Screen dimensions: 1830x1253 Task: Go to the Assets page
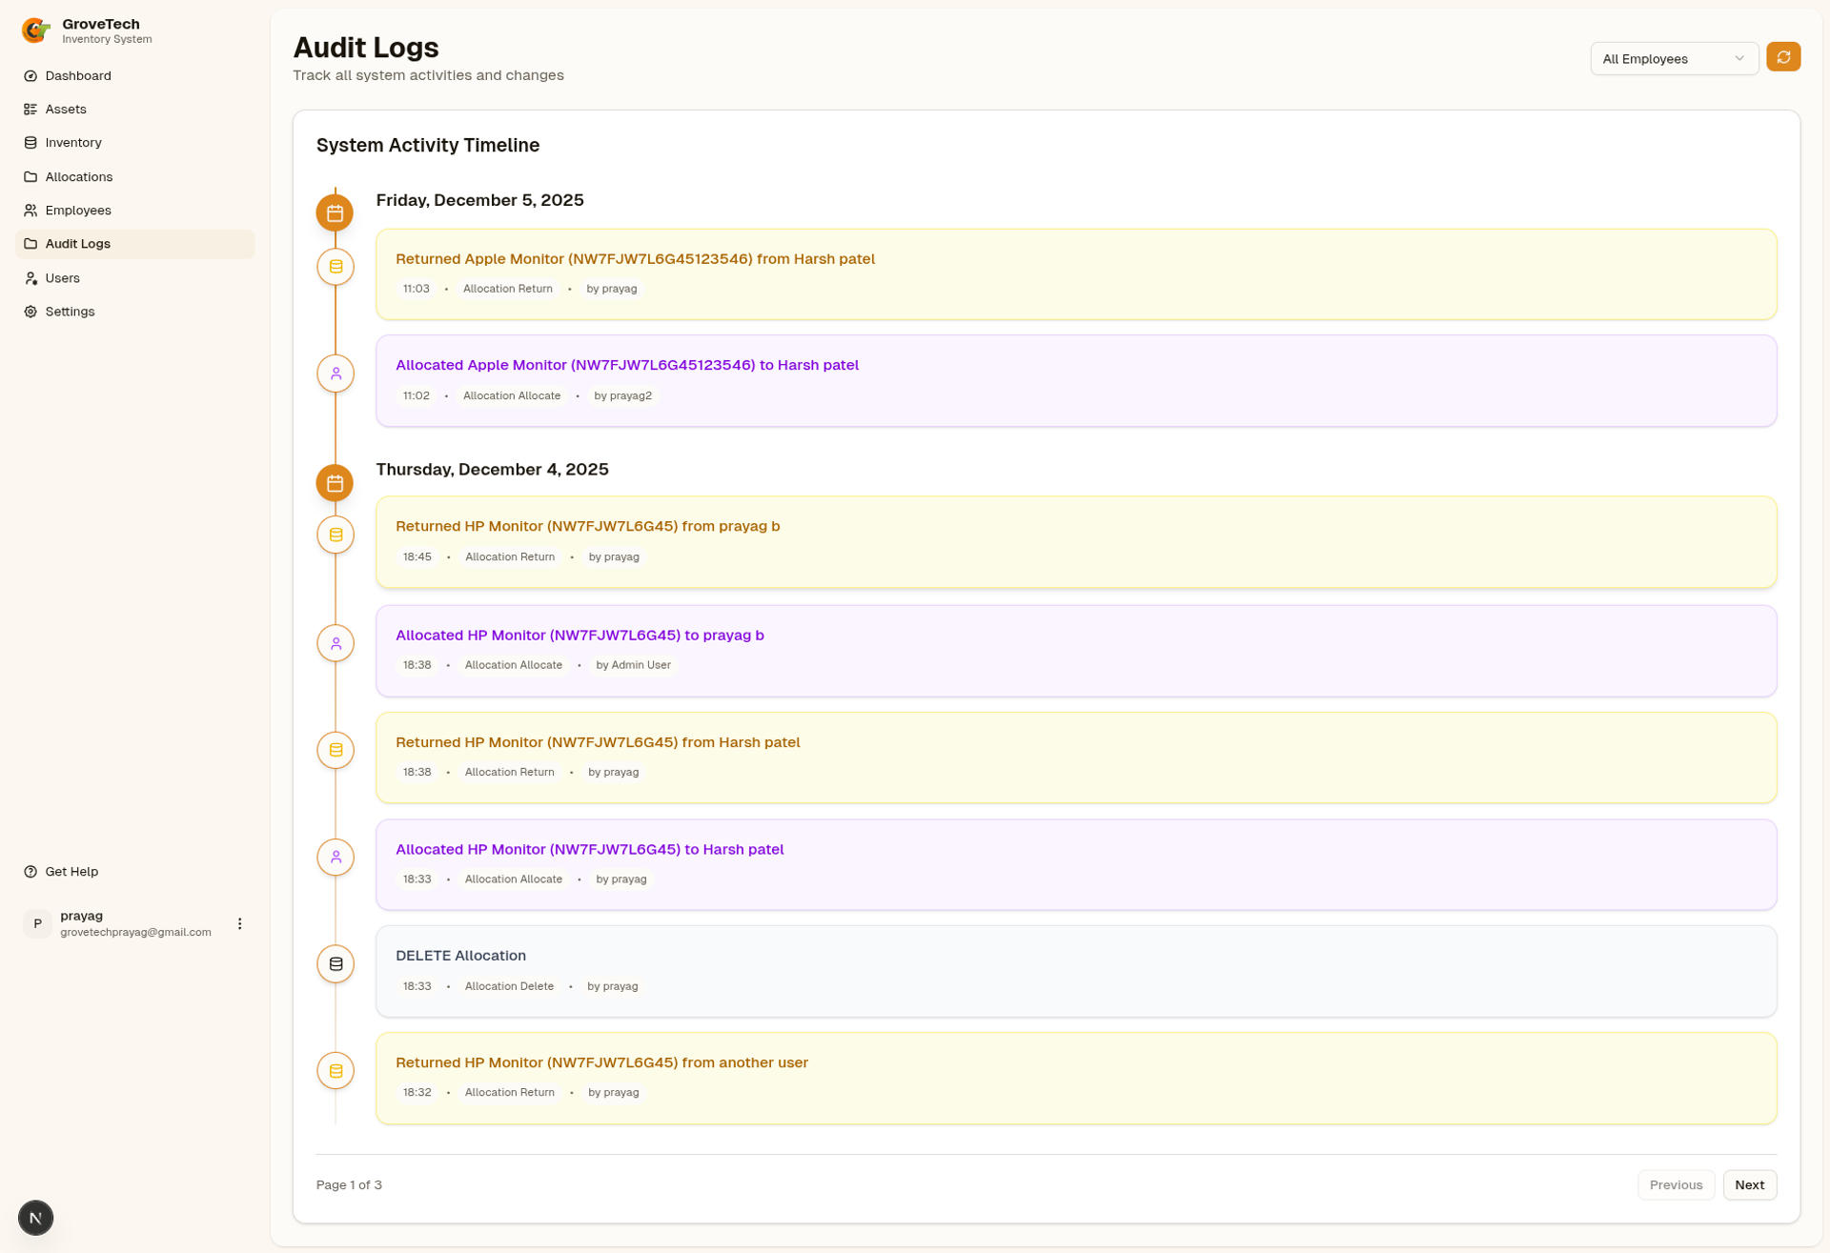click(x=134, y=110)
